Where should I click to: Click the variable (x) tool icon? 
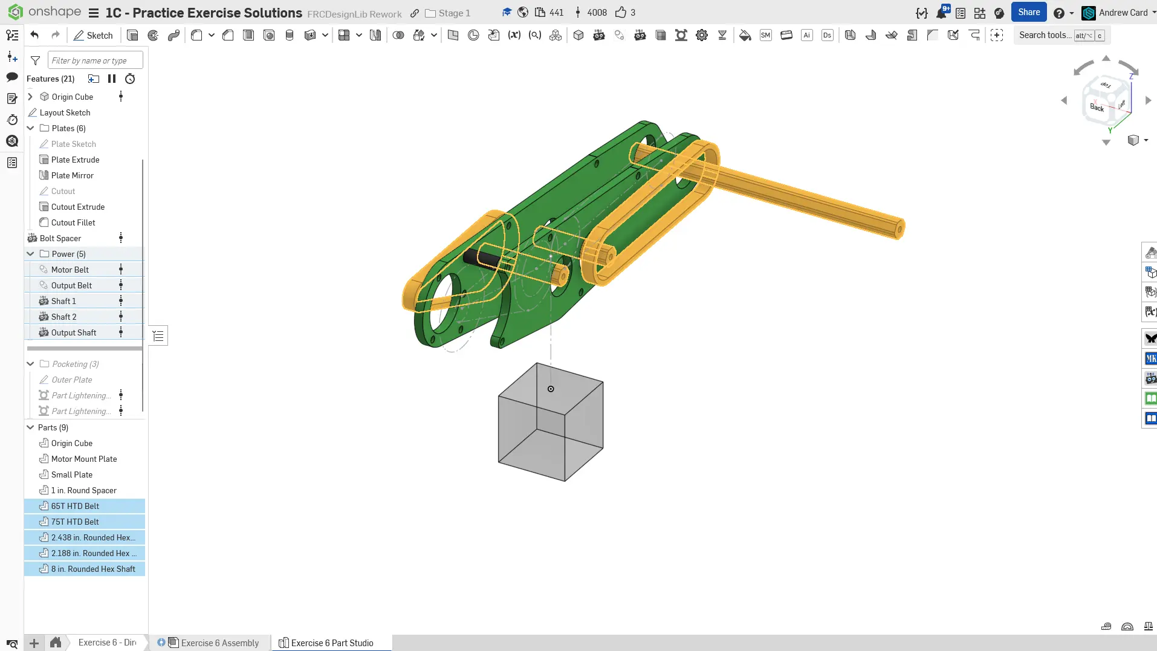(x=514, y=35)
